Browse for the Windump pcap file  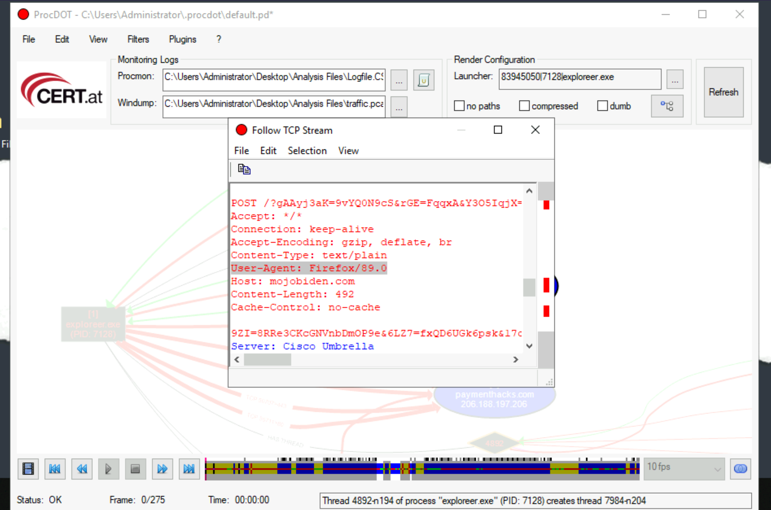[x=399, y=107]
